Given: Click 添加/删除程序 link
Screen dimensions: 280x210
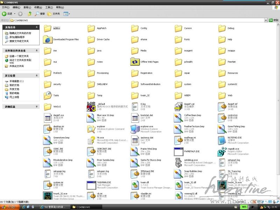Looking at the screenshot, I should pyautogui.click(x=17, y=37).
